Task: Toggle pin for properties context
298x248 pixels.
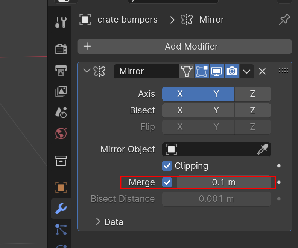Action: [x=284, y=20]
